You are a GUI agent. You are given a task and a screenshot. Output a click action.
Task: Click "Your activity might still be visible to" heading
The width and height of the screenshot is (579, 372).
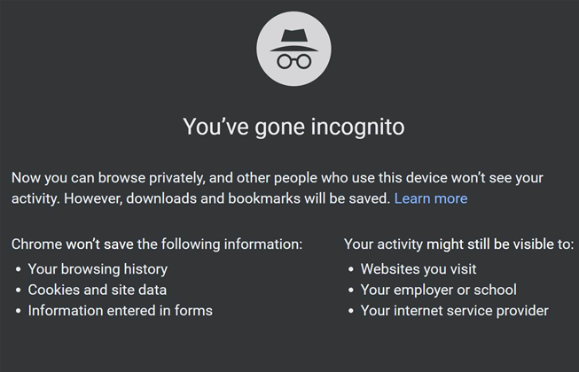coord(458,244)
